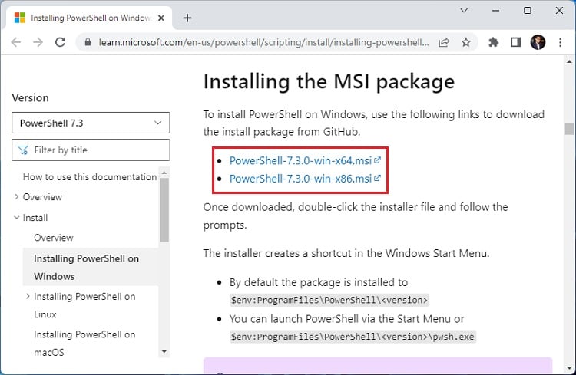Go back to the previous page
The height and width of the screenshot is (375, 576).
(x=16, y=43)
